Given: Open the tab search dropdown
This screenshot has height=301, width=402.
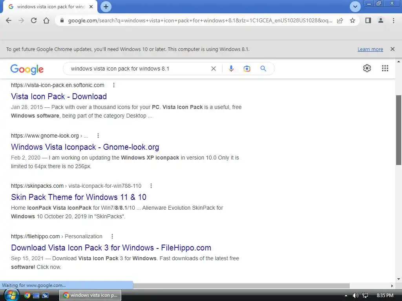Looking at the screenshot, I should point(355,7).
